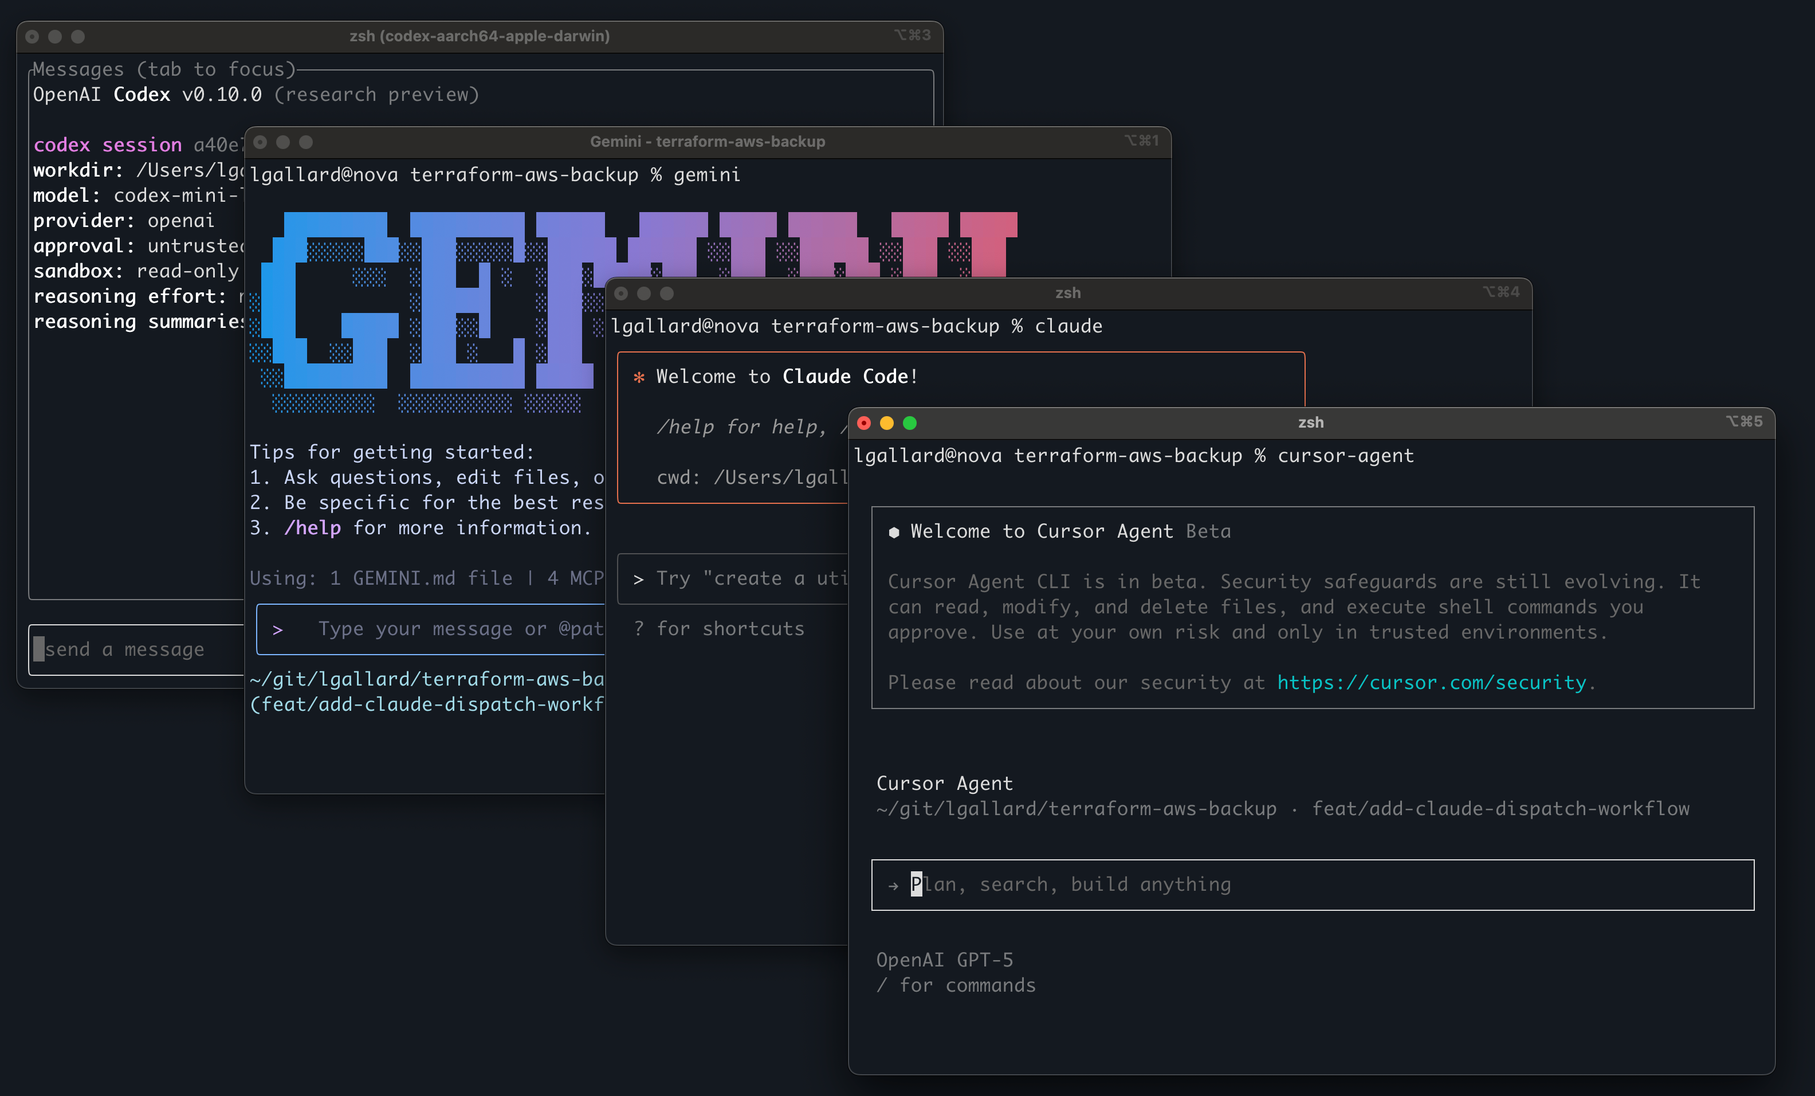Click 'Type your message' input in Gemini window
Viewport: 1815px width, 1096px height.
coord(431,629)
